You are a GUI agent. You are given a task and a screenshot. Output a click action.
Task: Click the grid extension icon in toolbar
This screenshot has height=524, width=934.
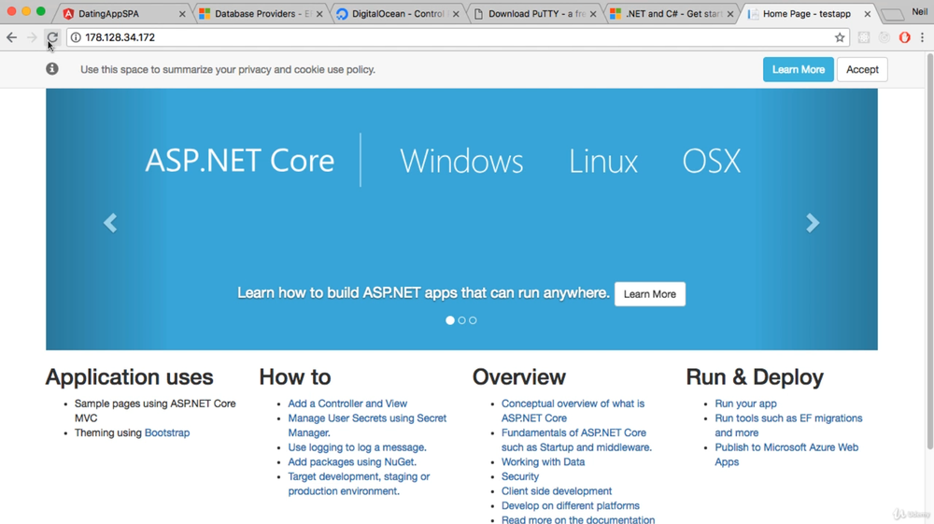[864, 37]
